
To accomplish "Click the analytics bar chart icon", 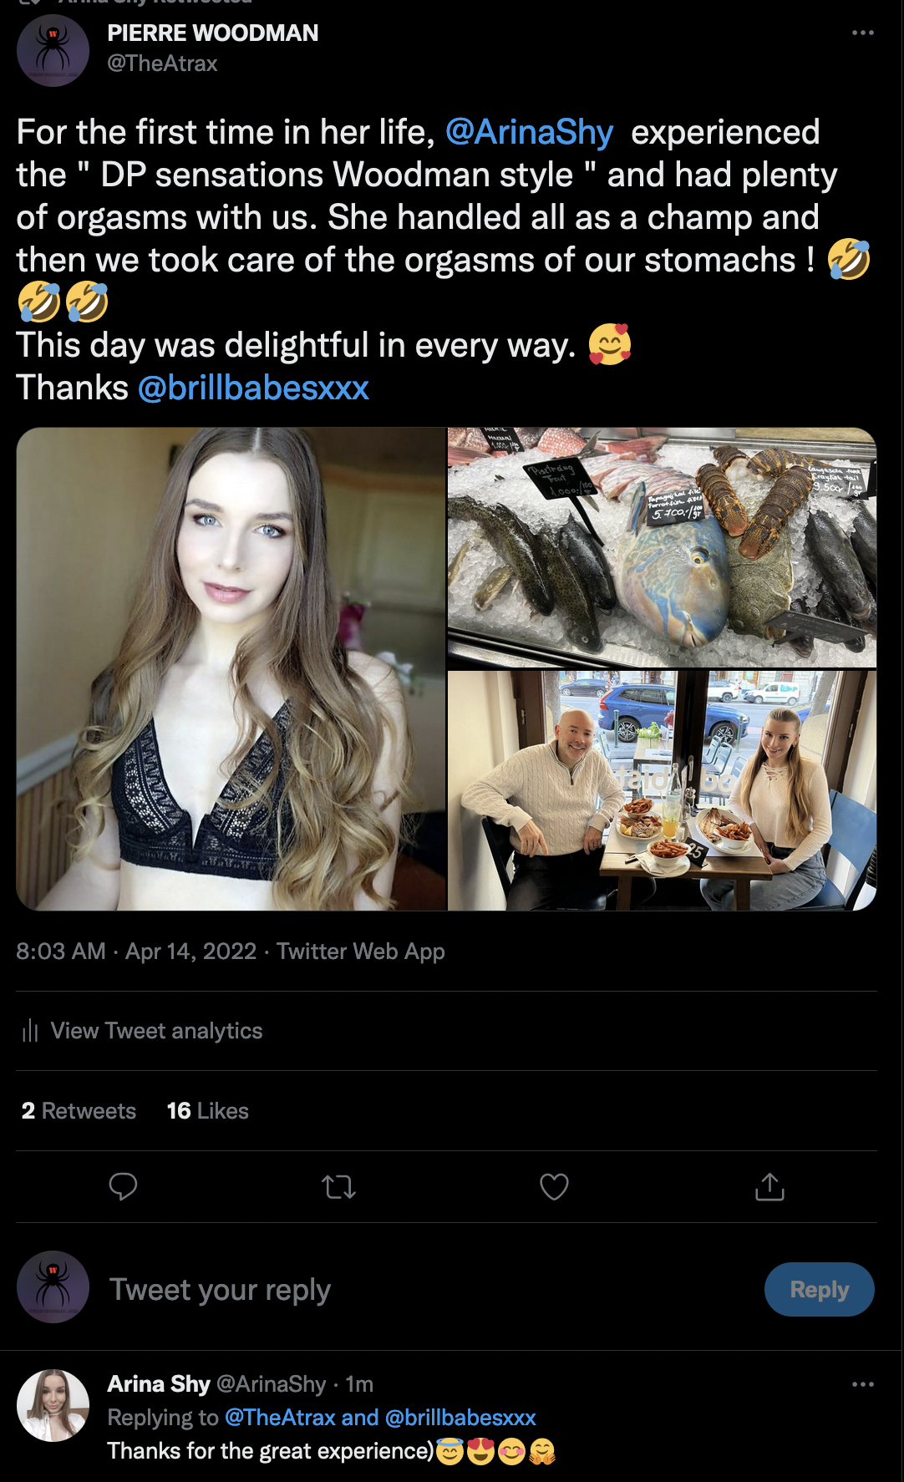I will (31, 1031).
